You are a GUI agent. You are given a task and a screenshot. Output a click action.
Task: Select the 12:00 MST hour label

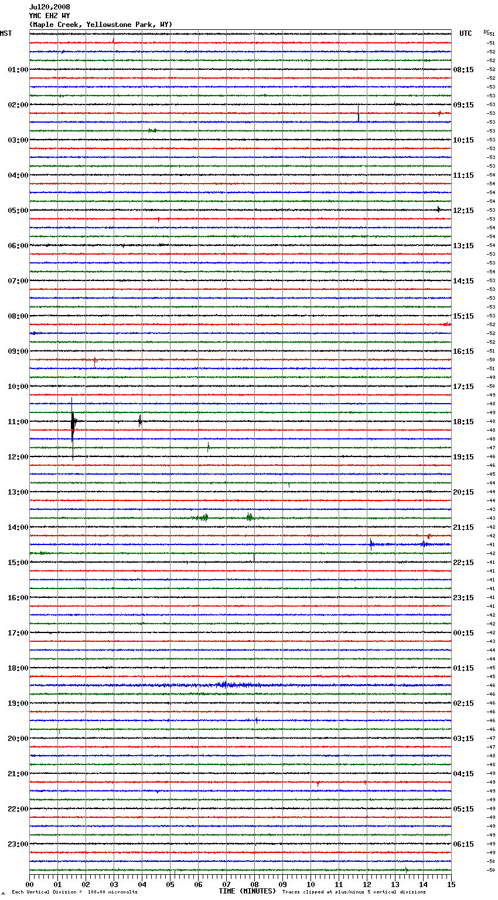(18, 457)
